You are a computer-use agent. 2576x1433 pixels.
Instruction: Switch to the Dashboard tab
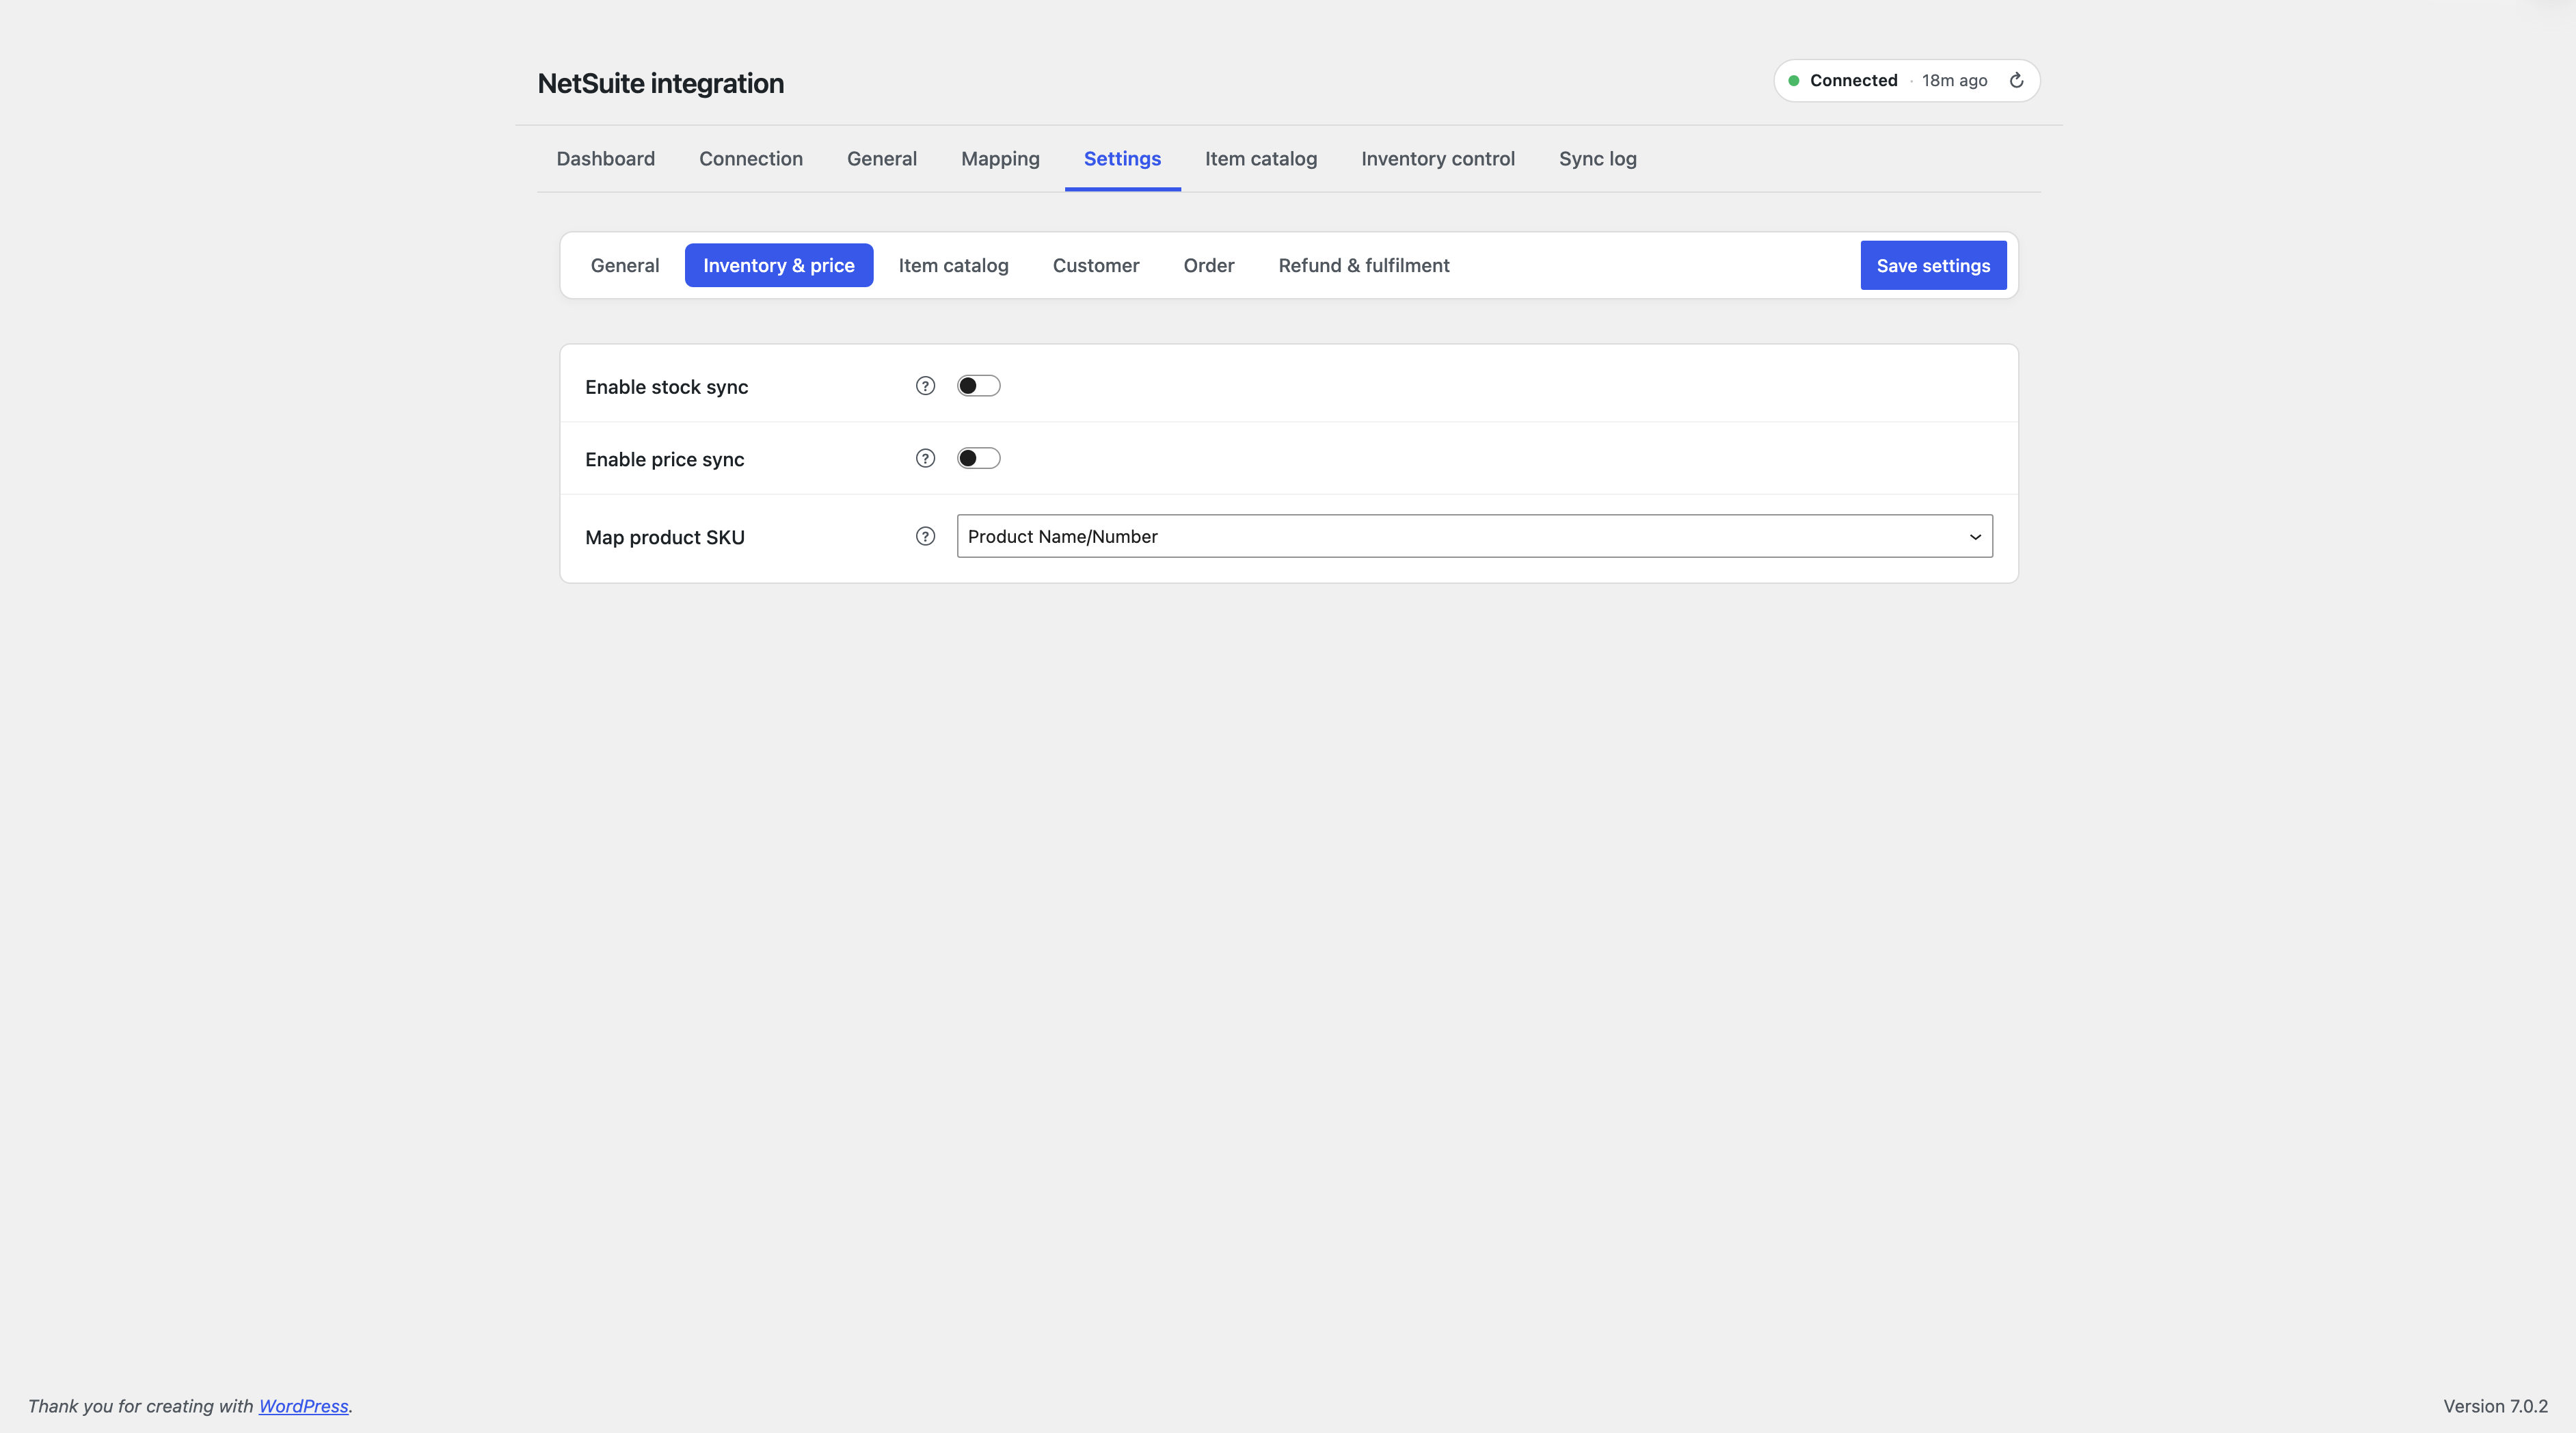coord(606,159)
